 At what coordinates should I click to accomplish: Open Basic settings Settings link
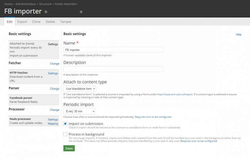(x=53, y=44)
